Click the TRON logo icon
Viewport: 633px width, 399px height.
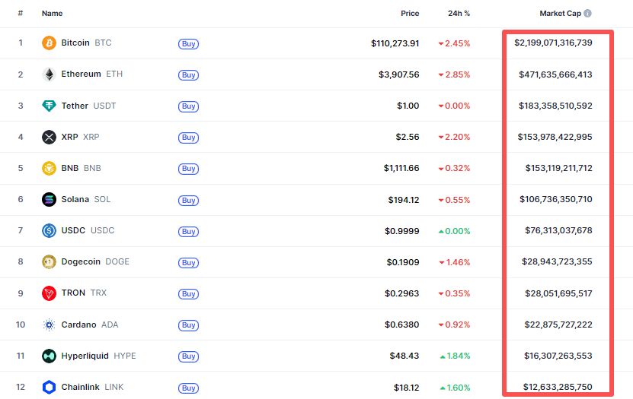coord(49,293)
